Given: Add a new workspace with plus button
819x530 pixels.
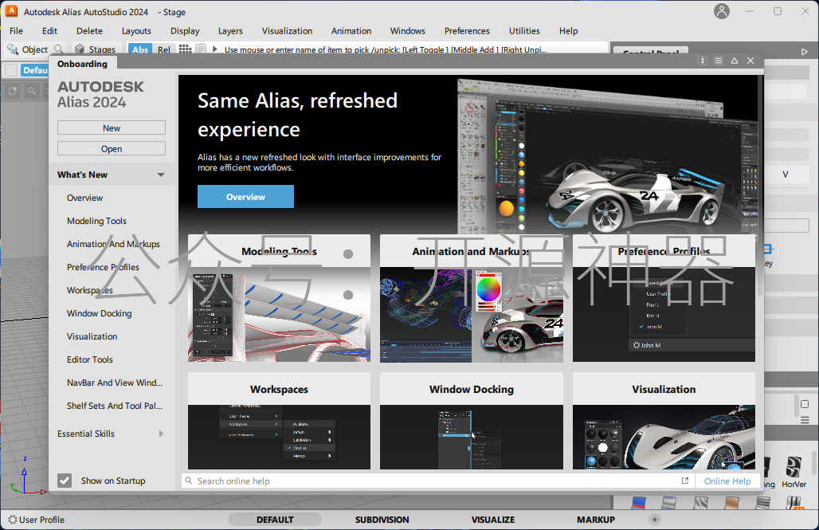Looking at the screenshot, I should [654, 519].
